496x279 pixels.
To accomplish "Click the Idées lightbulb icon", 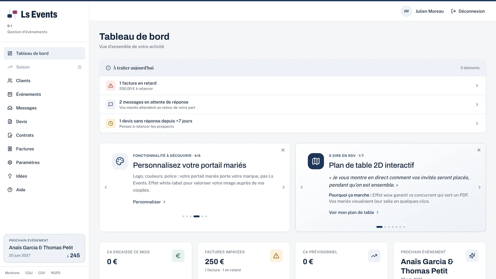I will tap(10, 176).
